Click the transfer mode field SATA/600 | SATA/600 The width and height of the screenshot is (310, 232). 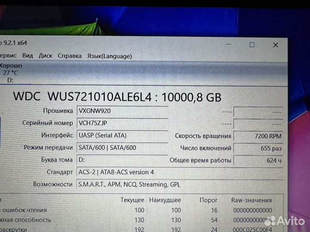[122, 147]
